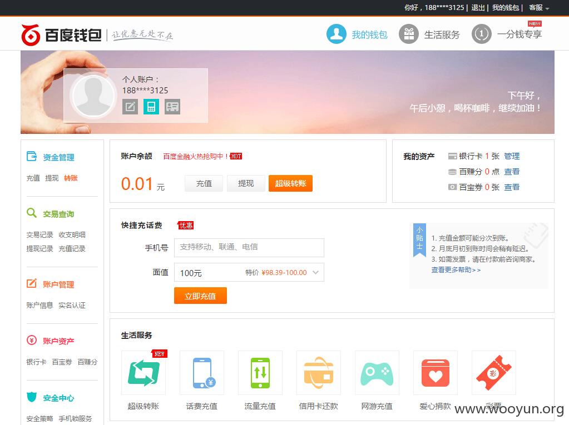
Task: Open 话费充值 phone icon
Action: pyautogui.click(x=202, y=373)
